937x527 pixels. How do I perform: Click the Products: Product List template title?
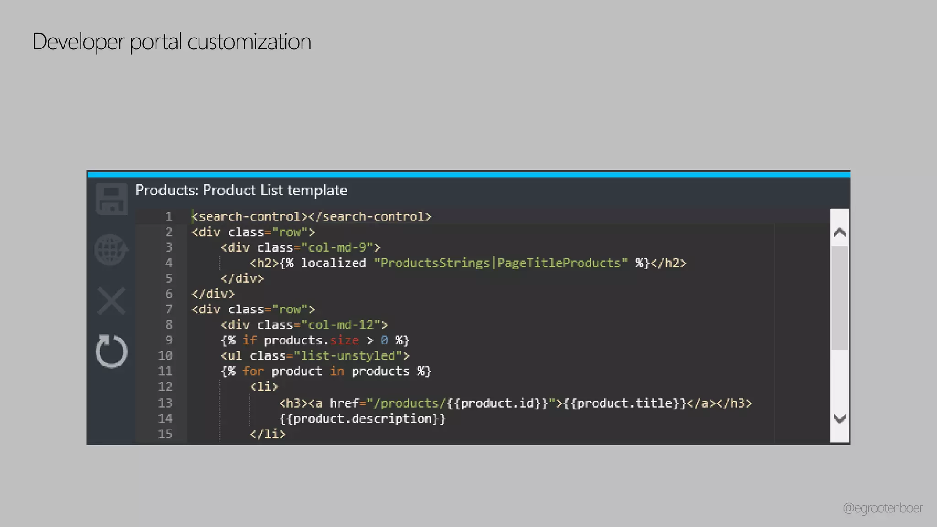[x=241, y=190]
